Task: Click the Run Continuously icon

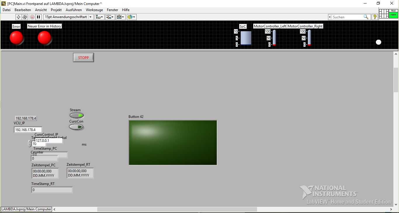Action: click(x=25, y=17)
